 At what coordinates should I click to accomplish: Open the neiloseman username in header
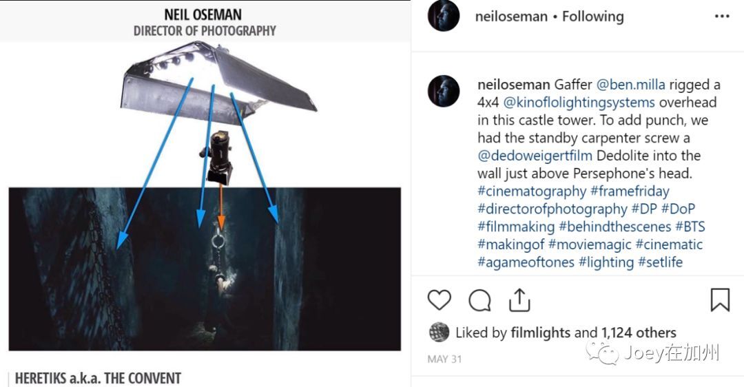(x=510, y=17)
